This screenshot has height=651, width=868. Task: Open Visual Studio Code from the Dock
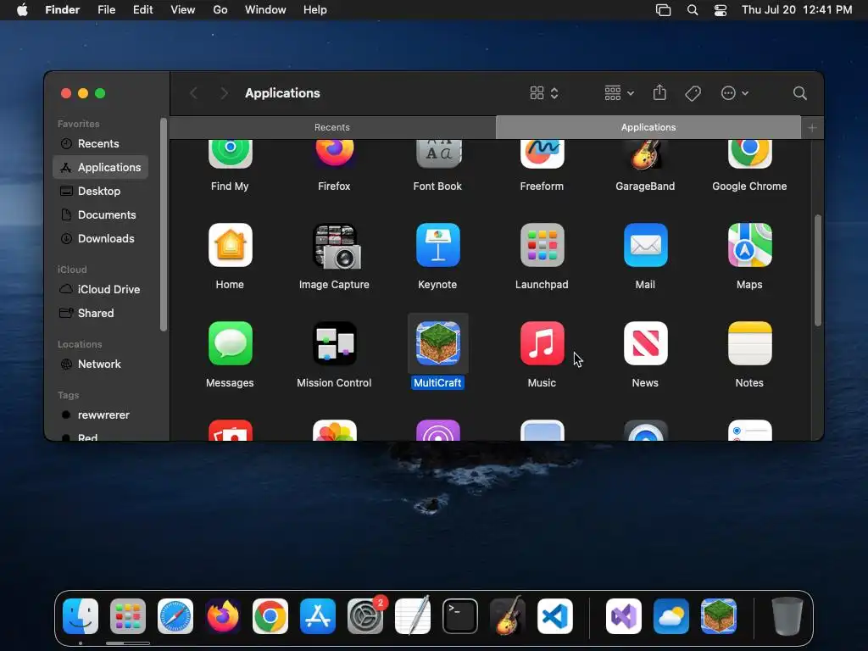[x=555, y=616]
